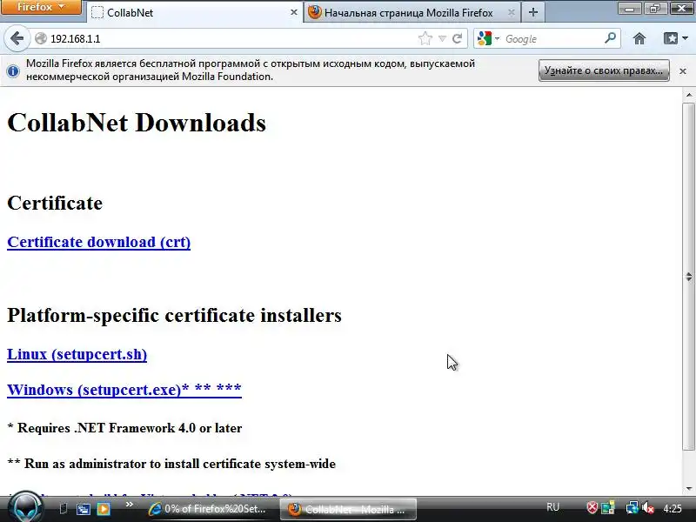
Task: Click the RU language indicator
Action: pyautogui.click(x=552, y=507)
